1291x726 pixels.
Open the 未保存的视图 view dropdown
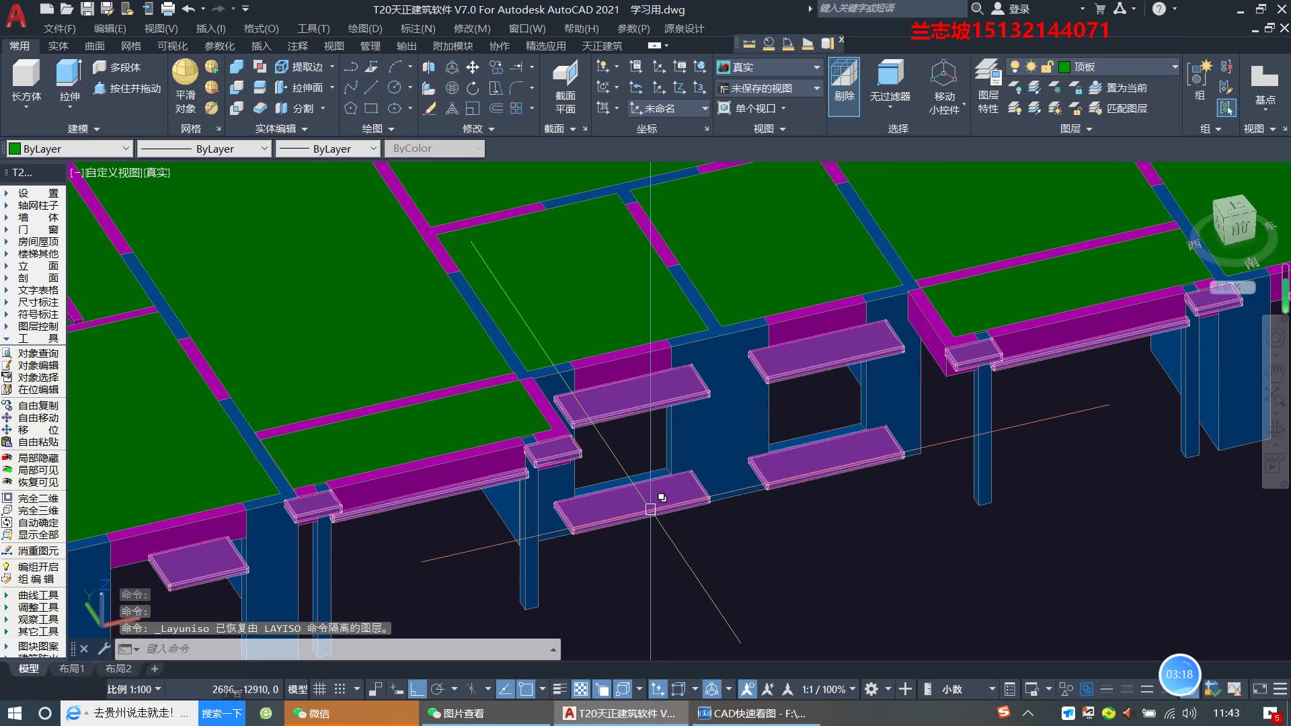(x=816, y=88)
